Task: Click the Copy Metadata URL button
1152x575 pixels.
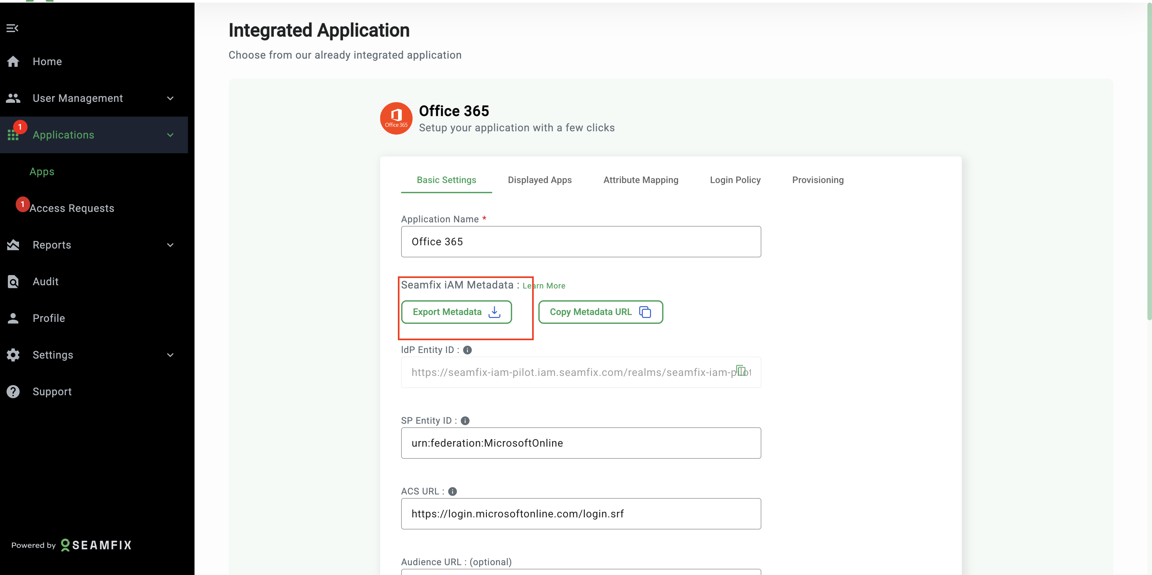Action: 600,312
